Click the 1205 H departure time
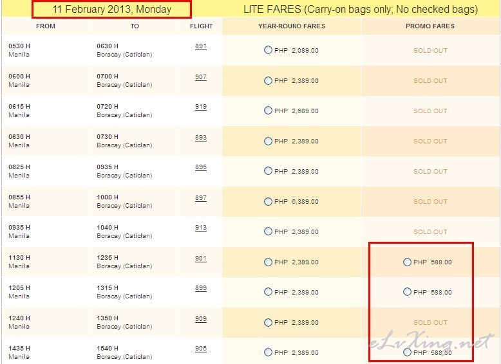The width and height of the screenshot is (501, 364). [19, 287]
